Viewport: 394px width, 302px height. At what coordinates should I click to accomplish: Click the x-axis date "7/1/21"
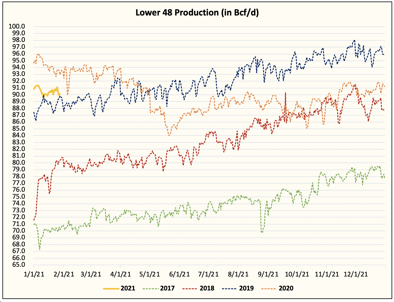[208, 274]
